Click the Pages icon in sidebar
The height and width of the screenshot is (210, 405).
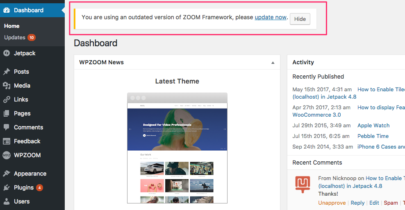7,113
